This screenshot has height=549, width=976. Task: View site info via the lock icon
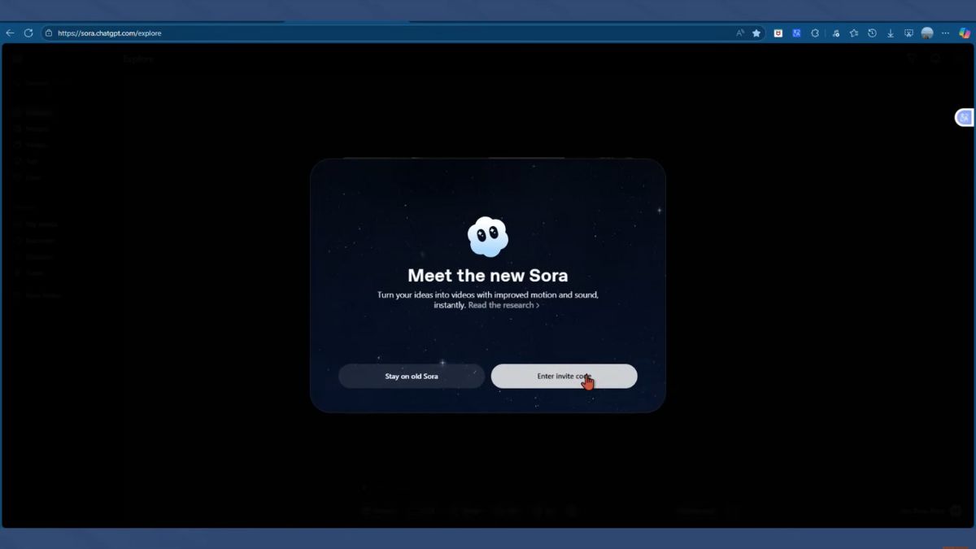[49, 33]
